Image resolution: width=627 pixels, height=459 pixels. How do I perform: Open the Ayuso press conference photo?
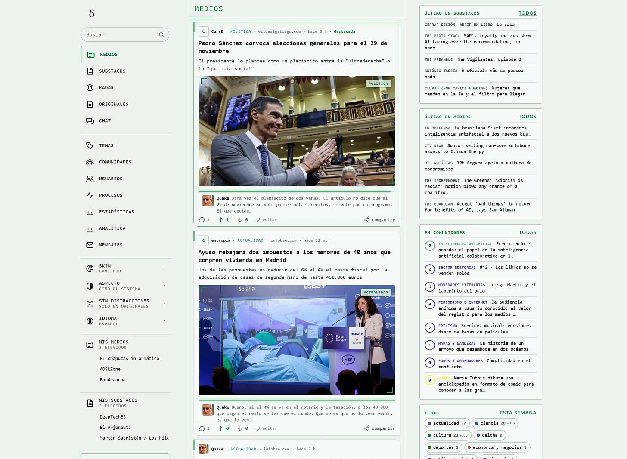click(297, 340)
